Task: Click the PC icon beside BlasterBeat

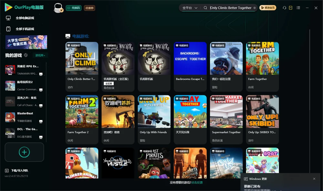Action: coord(41,121)
